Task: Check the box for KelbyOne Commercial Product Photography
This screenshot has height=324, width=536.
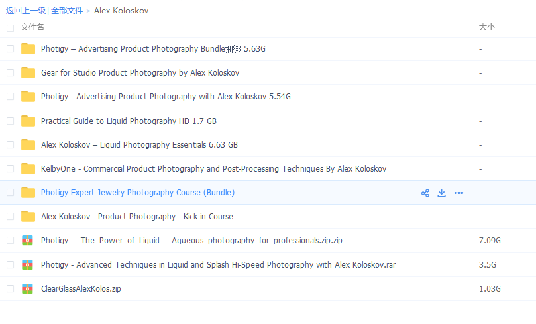Action: (10, 169)
